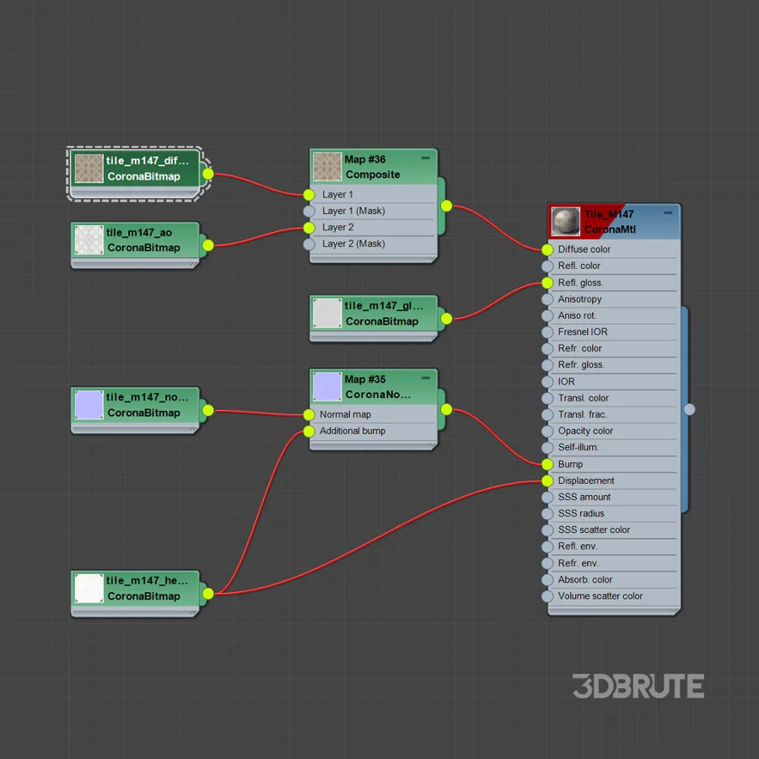Click output socket of tile_m147_no node
759x759 pixels.
click(208, 411)
